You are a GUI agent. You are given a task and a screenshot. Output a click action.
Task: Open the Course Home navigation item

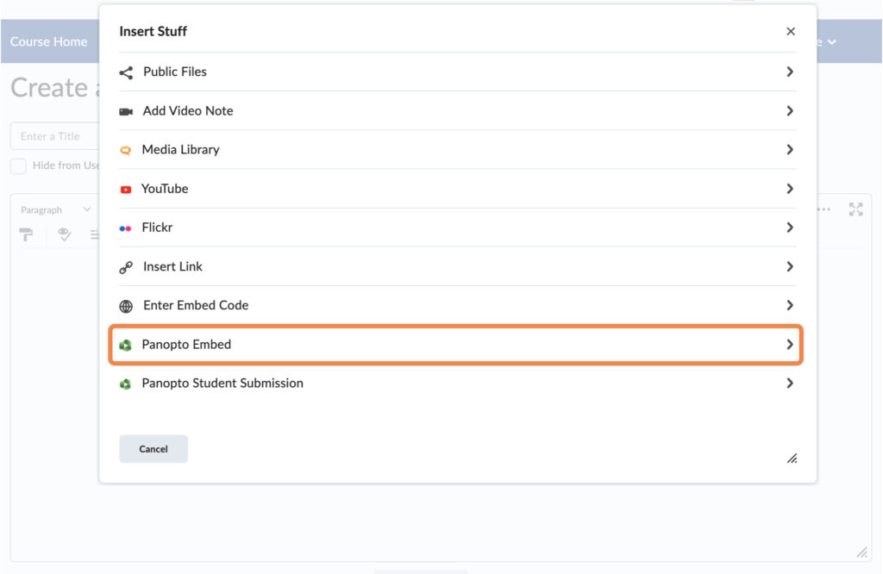pyautogui.click(x=48, y=41)
